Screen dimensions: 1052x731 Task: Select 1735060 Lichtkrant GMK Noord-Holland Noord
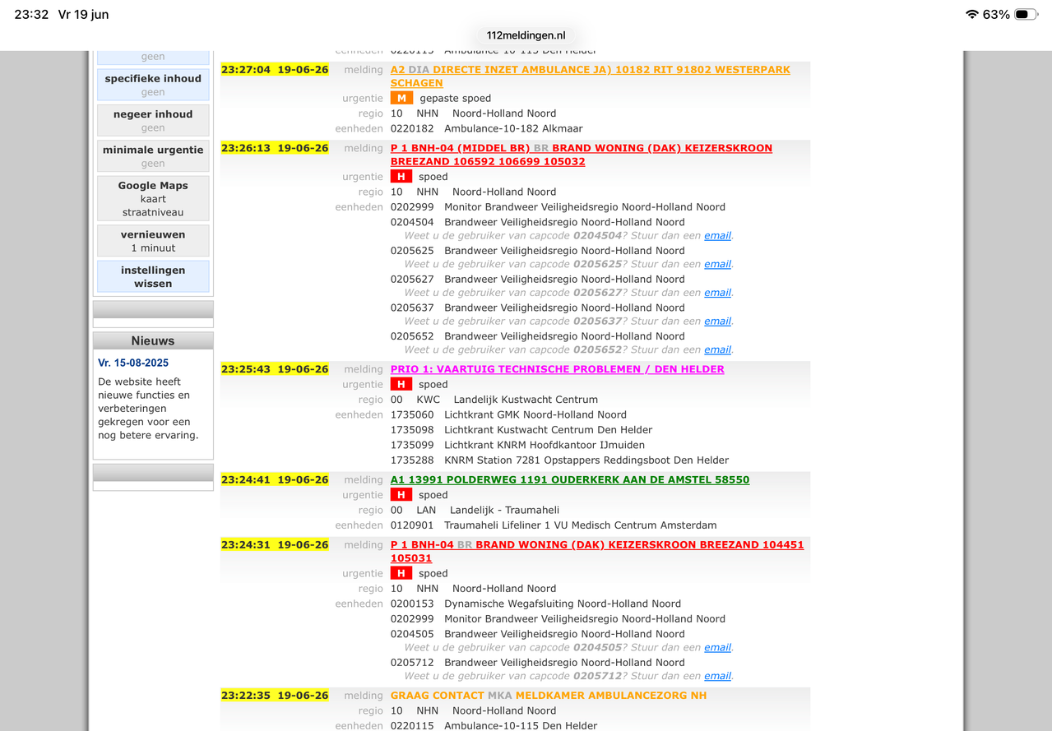(x=508, y=414)
